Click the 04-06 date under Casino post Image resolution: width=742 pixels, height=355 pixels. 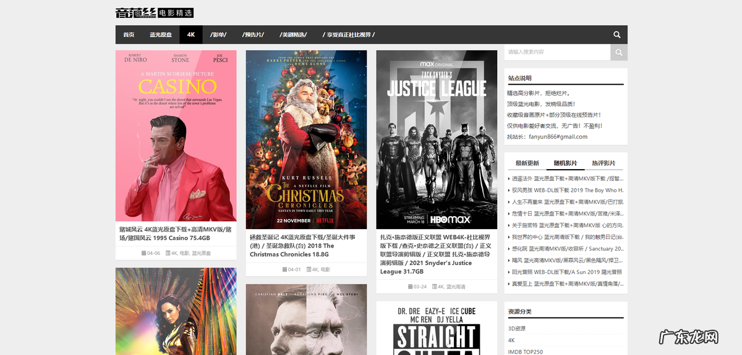pos(153,253)
